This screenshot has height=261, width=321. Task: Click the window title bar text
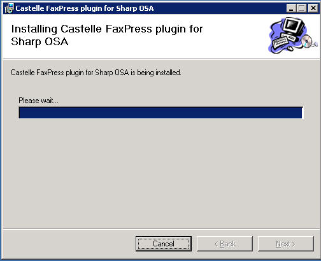click(85, 8)
